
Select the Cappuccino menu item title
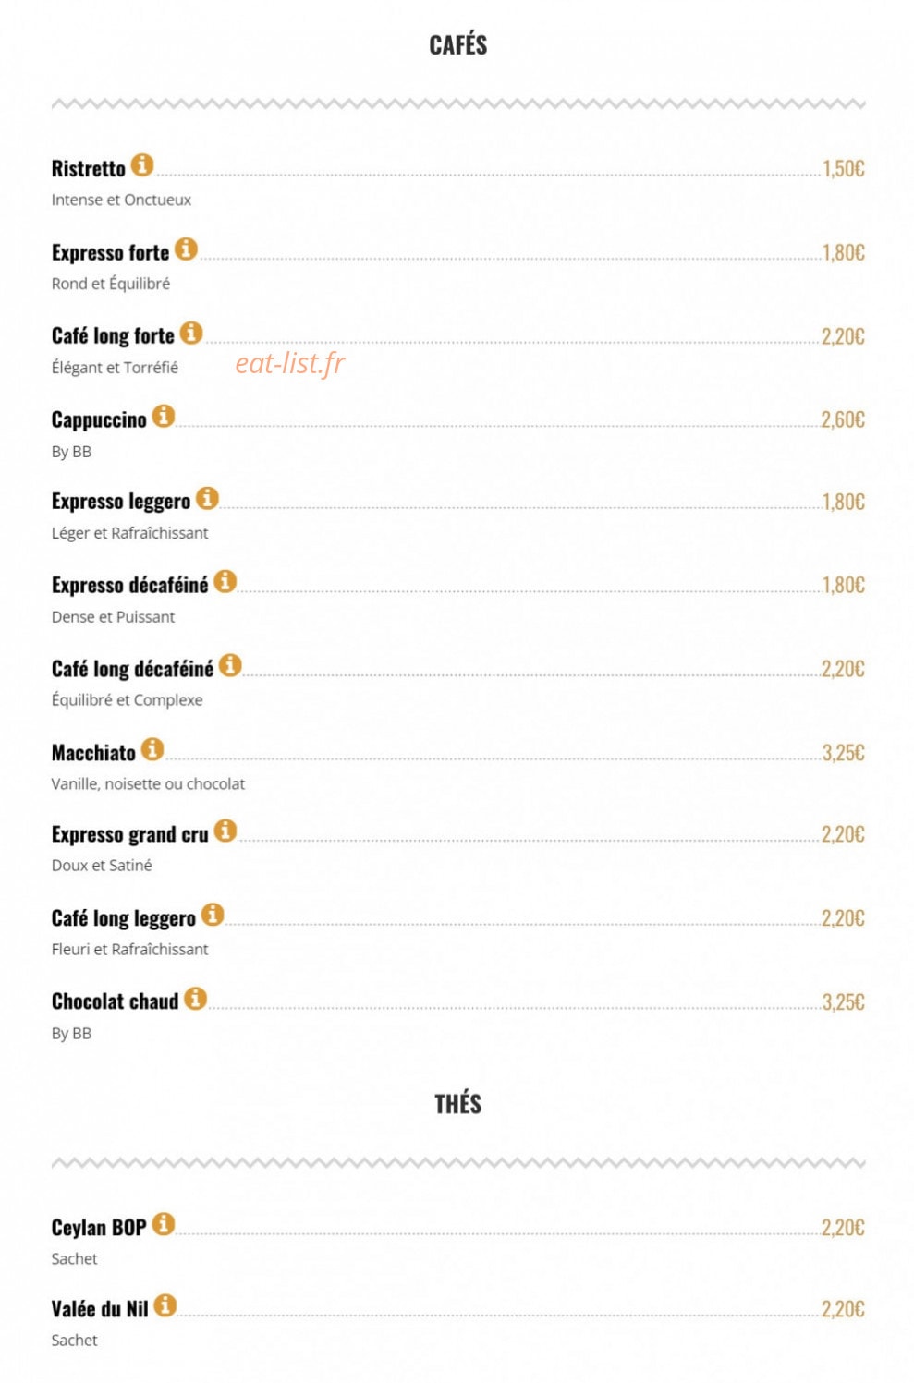(99, 420)
